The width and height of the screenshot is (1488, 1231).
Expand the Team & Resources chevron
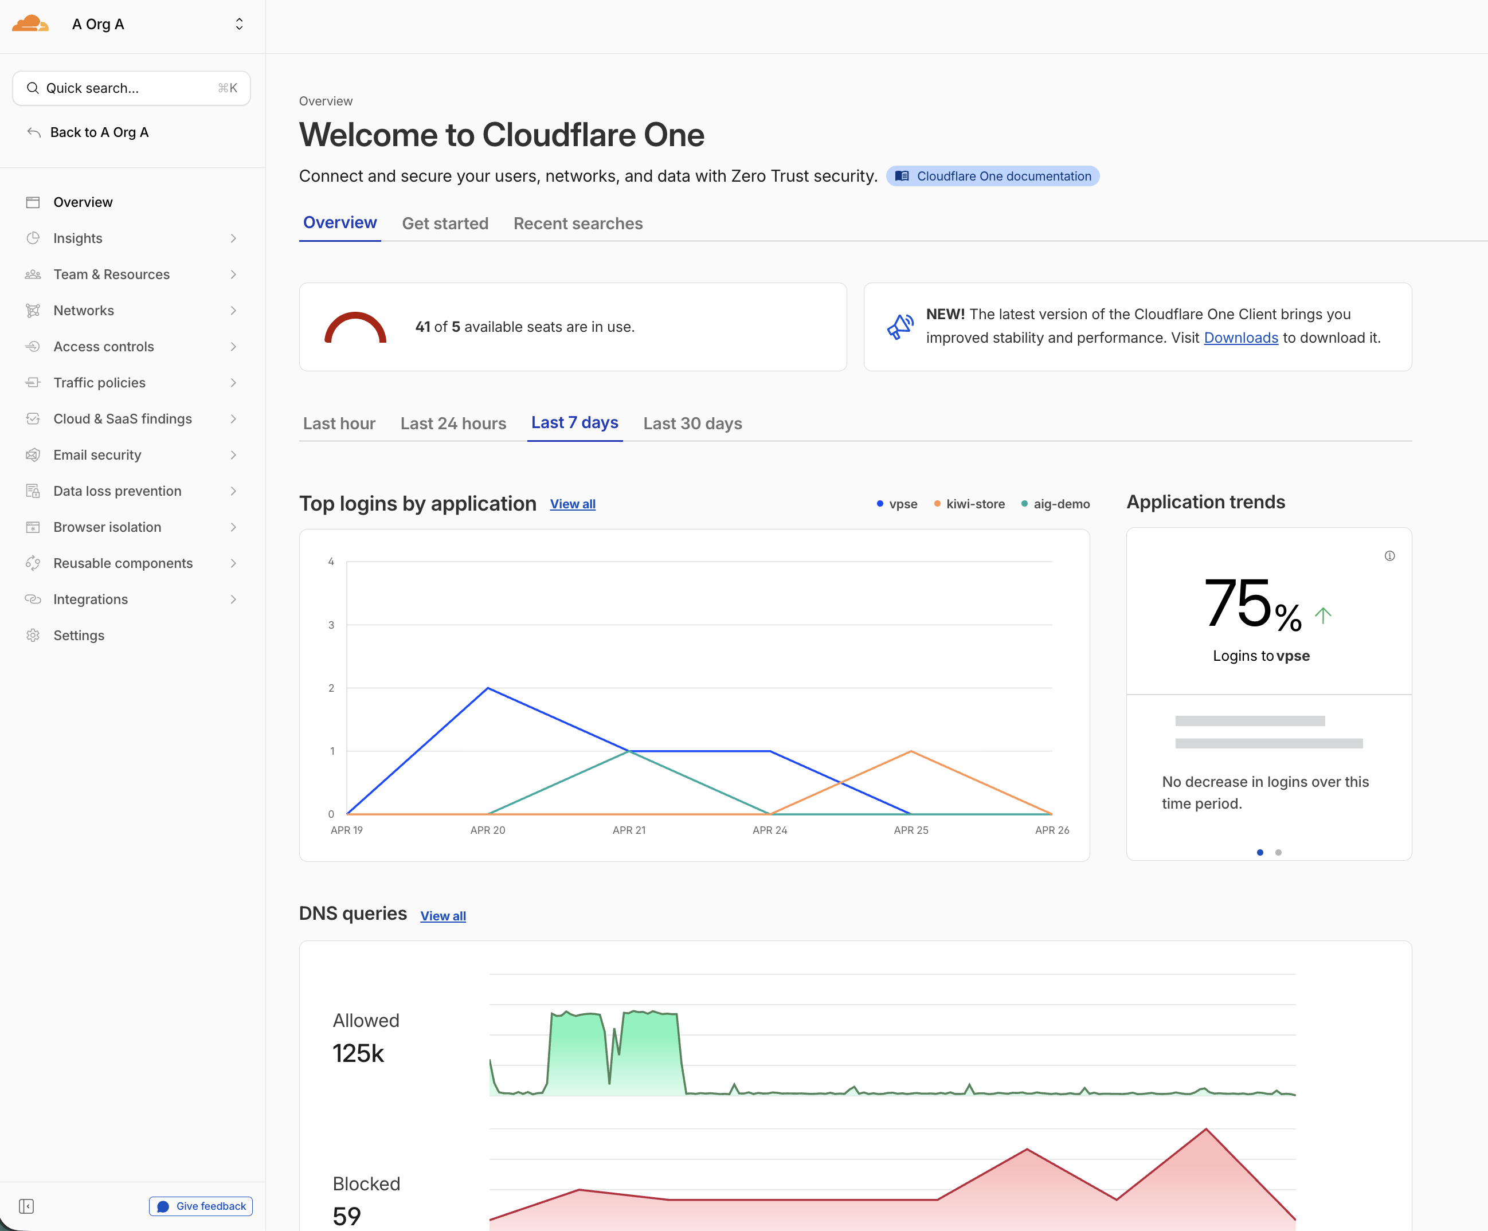click(233, 275)
